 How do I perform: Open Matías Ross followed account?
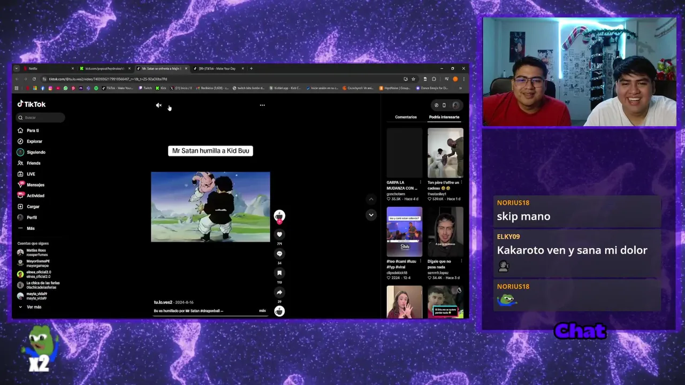click(x=32, y=252)
